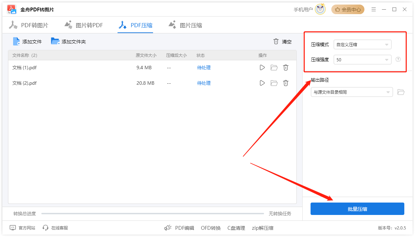The image size is (415, 237).
Task: Select the 文档 (1).pdf file name
Action: click(24, 68)
